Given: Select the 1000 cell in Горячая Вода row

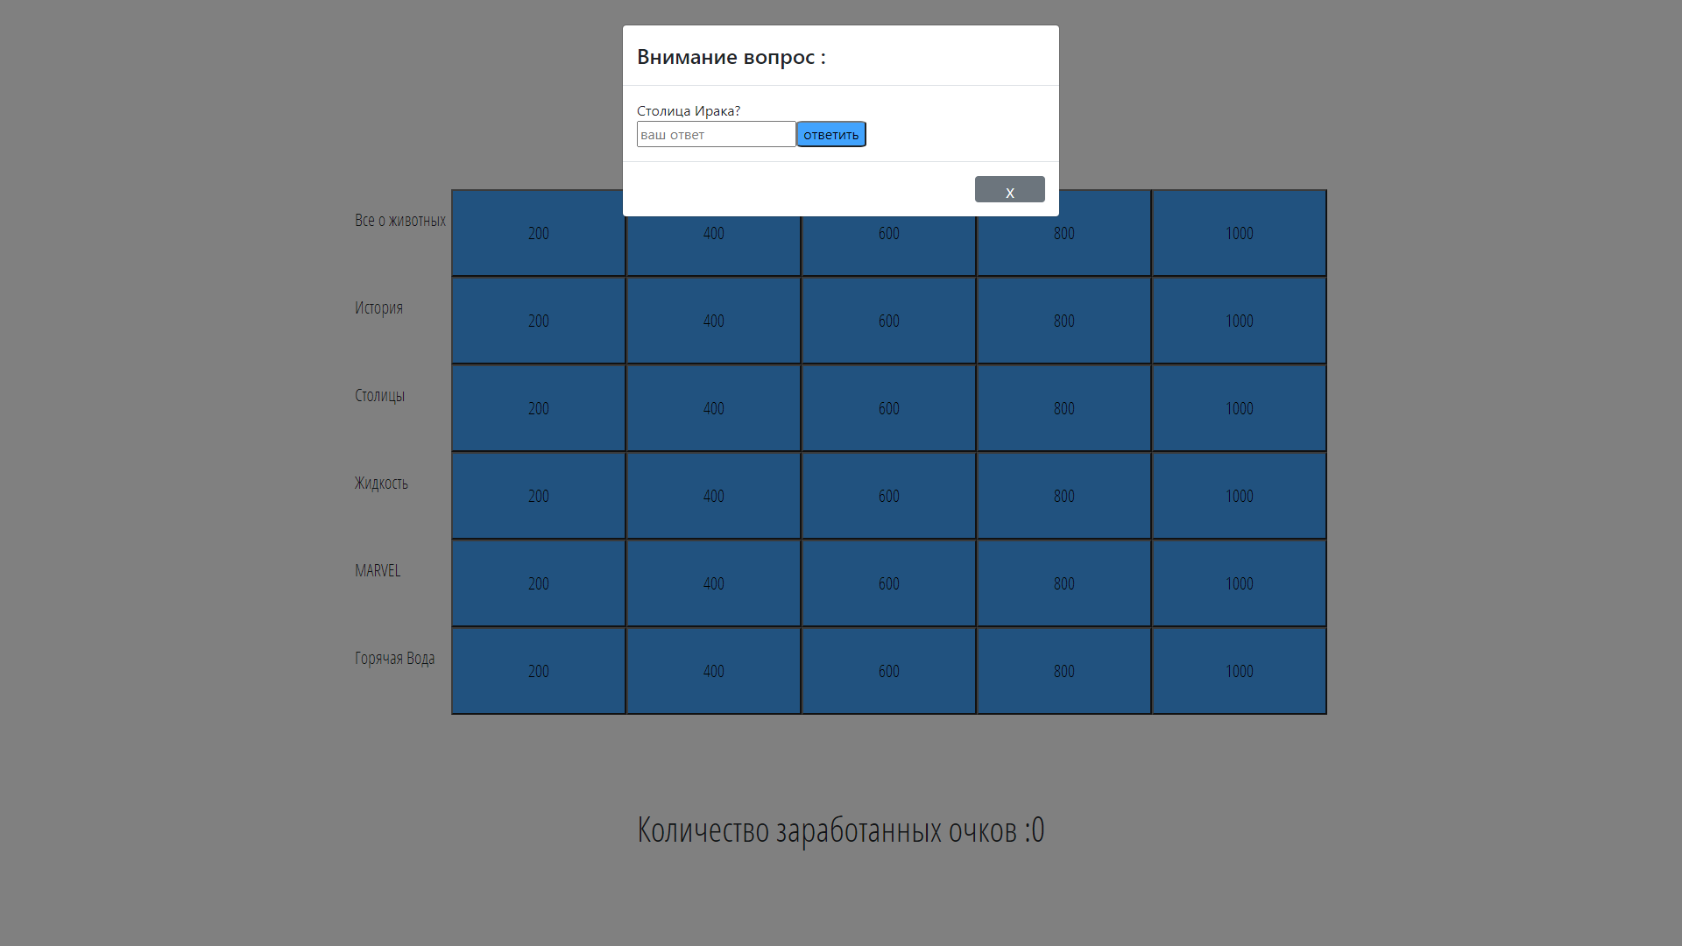Looking at the screenshot, I should point(1240,671).
